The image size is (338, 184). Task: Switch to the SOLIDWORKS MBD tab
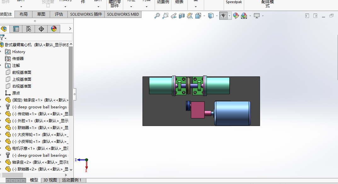pyautogui.click(x=123, y=14)
